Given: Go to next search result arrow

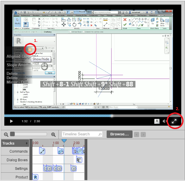Looking at the screenshot, I should (x=143, y=135).
